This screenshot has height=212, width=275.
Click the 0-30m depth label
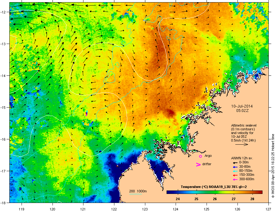[244, 162]
